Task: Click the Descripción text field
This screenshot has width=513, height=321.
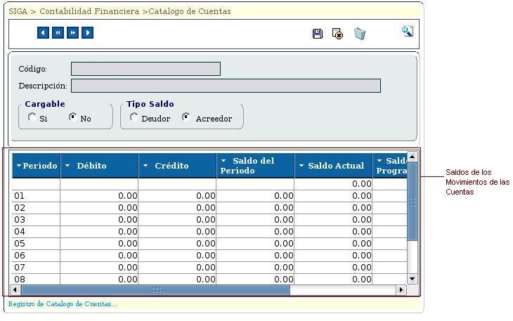Action: [225, 86]
